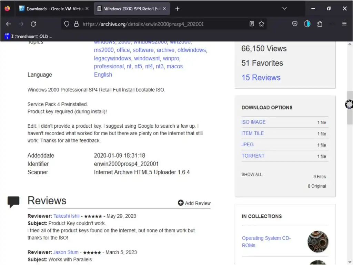Click the page vertical scrollbar thumb
This screenshot has height=265, width=353.
[x=350, y=108]
